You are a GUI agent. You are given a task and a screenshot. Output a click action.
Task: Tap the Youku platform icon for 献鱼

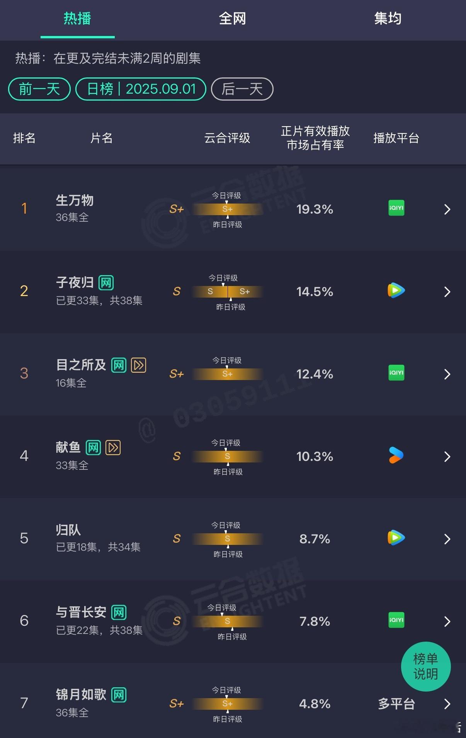(396, 455)
